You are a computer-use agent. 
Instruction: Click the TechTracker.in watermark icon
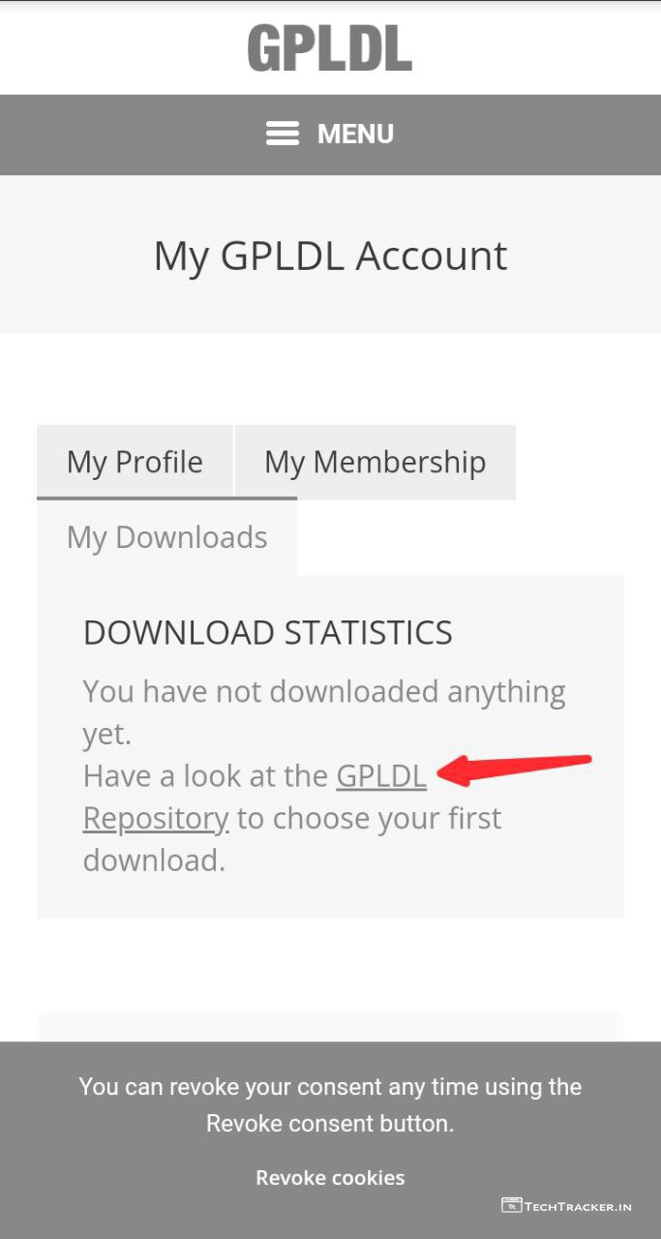click(511, 1205)
